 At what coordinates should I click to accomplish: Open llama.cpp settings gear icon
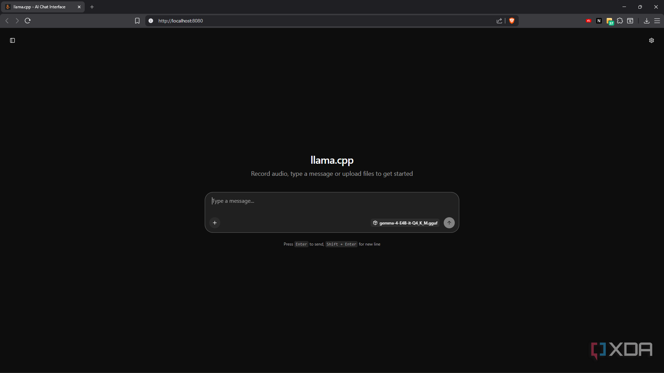(x=652, y=40)
